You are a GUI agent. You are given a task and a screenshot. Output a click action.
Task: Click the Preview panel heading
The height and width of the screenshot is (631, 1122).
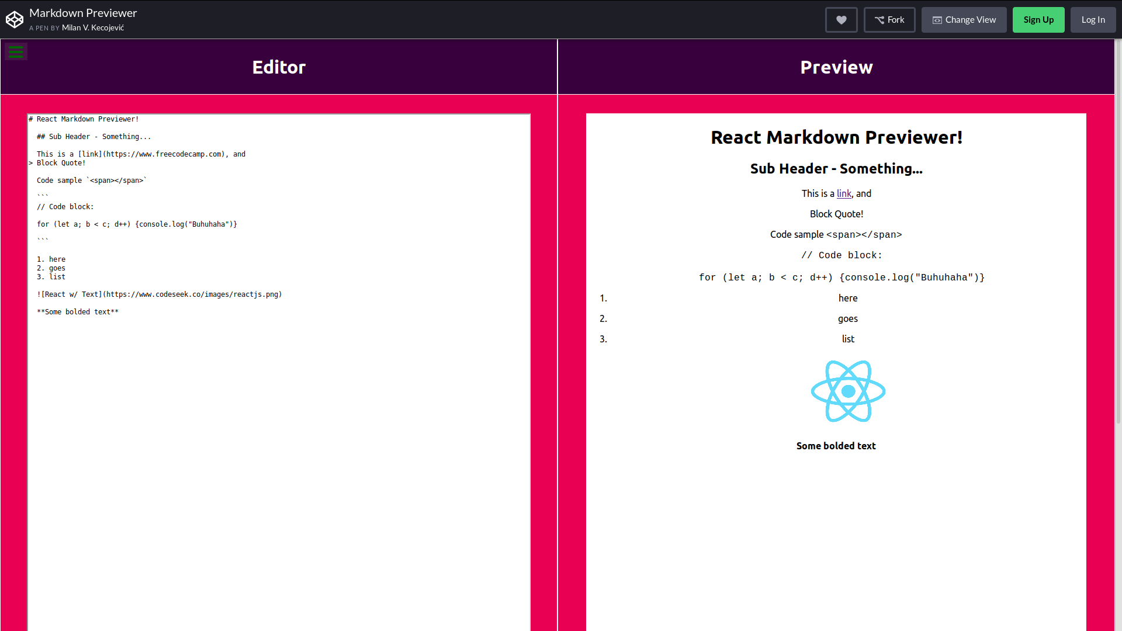click(x=836, y=67)
